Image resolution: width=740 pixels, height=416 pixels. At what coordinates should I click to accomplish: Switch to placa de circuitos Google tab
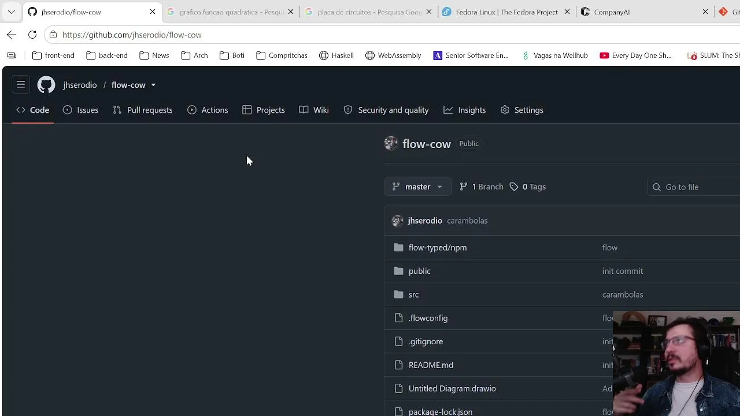pyautogui.click(x=369, y=12)
